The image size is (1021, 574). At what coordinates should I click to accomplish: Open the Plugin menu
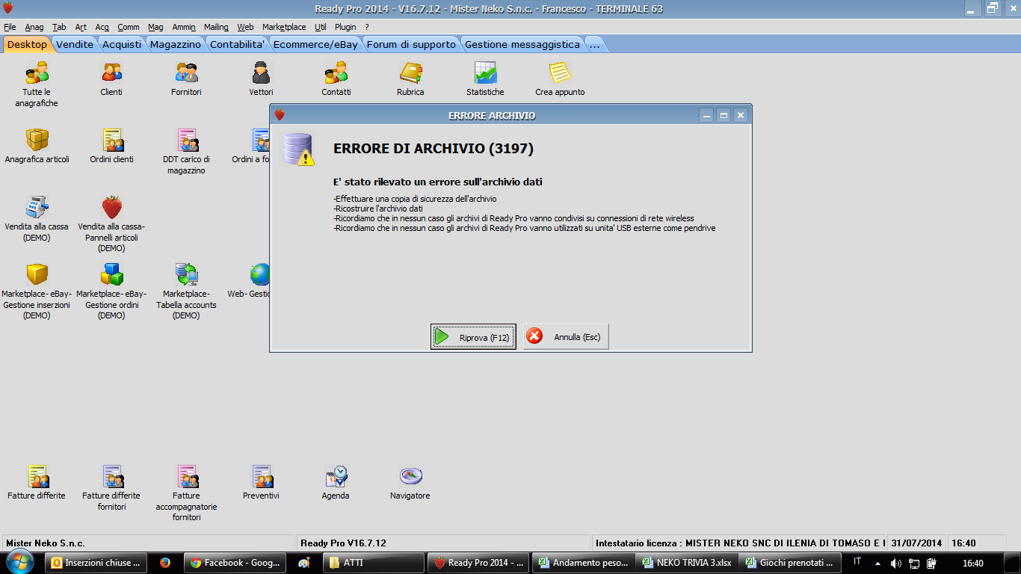click(x=345, y=27)
